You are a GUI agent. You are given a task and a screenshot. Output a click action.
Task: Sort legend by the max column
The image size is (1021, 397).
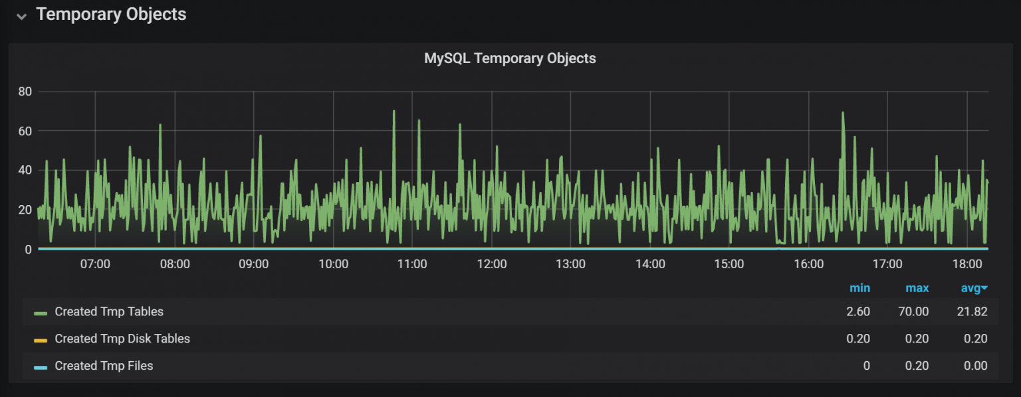[917, 287]
